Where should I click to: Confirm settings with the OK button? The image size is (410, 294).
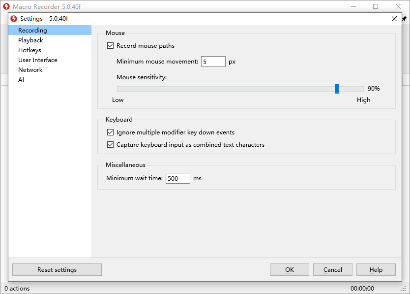(x=290, y=270)
